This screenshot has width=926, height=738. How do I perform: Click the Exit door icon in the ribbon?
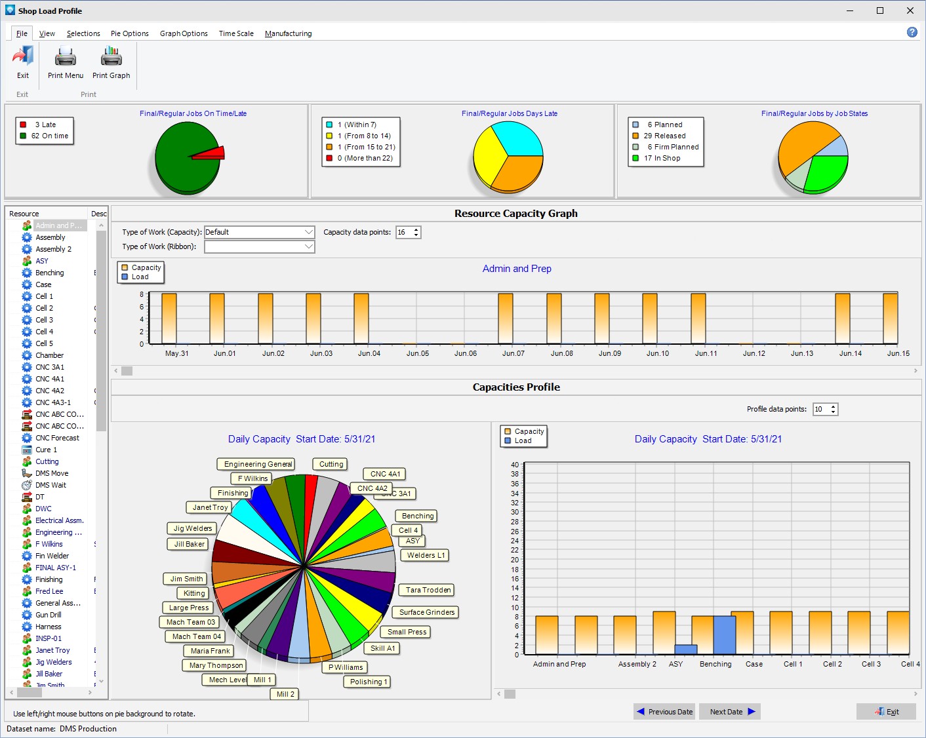pyautogui.click(x=23, y=57)
